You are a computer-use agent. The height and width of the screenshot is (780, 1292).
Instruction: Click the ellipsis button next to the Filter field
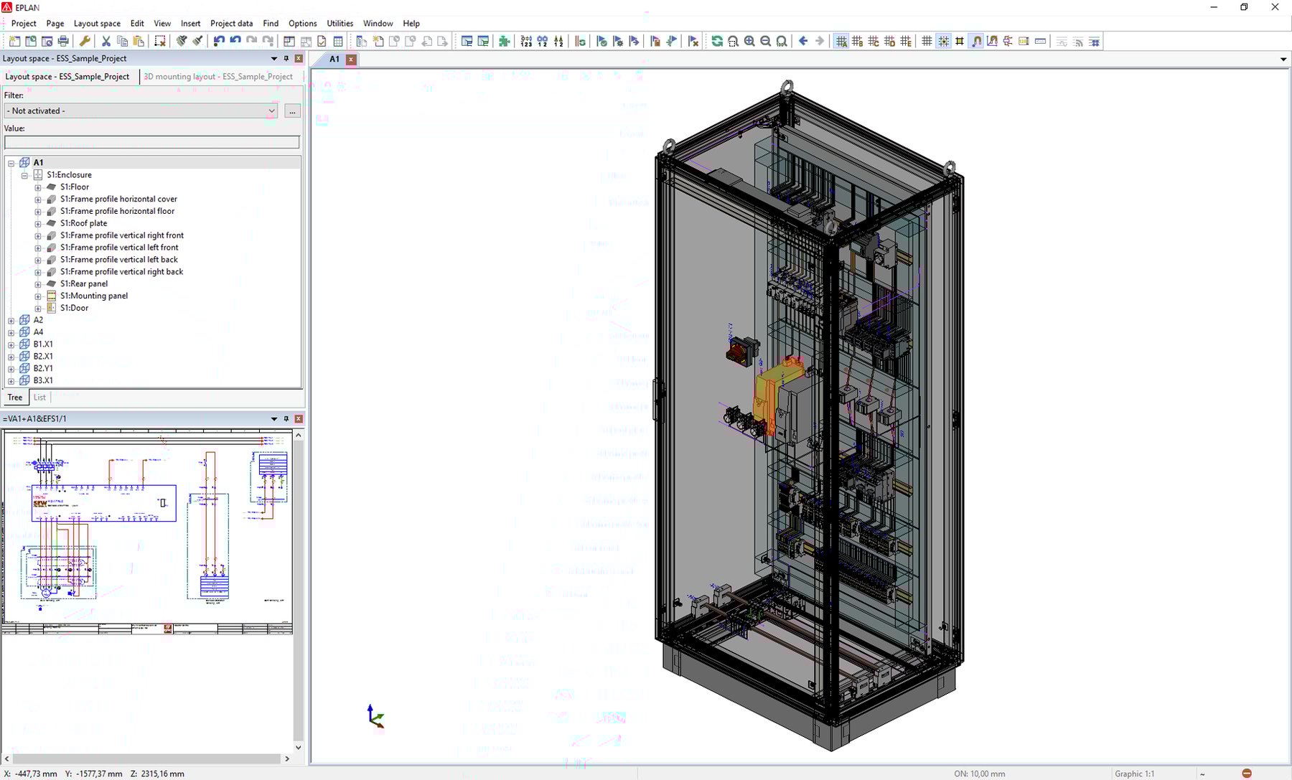[291, 111]
